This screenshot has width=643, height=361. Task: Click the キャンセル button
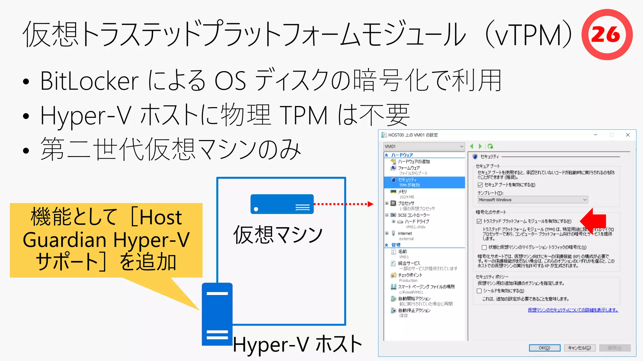pos(580,348)
